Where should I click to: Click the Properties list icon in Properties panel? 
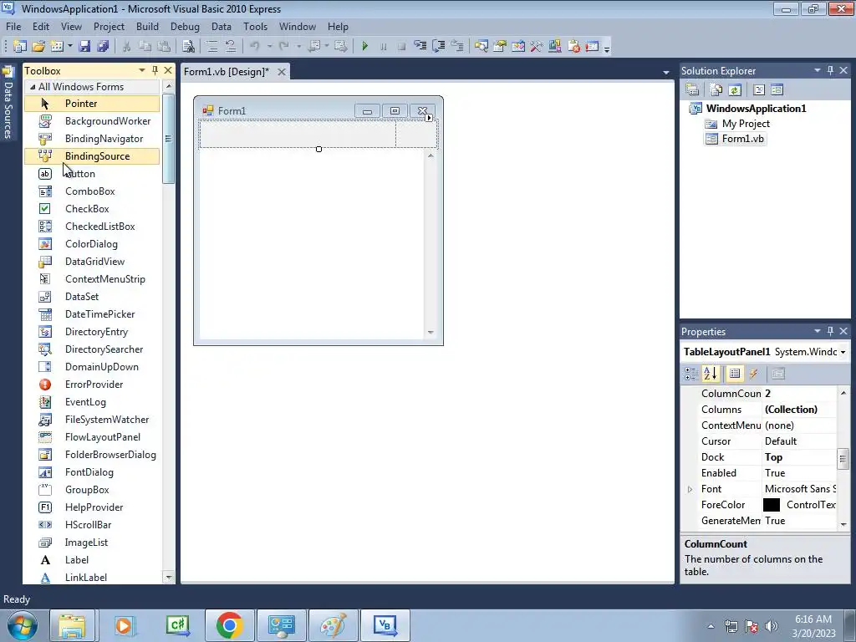click(x=735, y=374)
